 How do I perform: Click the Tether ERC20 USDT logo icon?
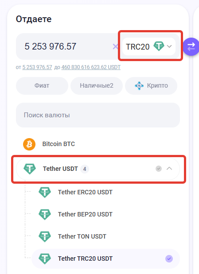pos(45,192)
